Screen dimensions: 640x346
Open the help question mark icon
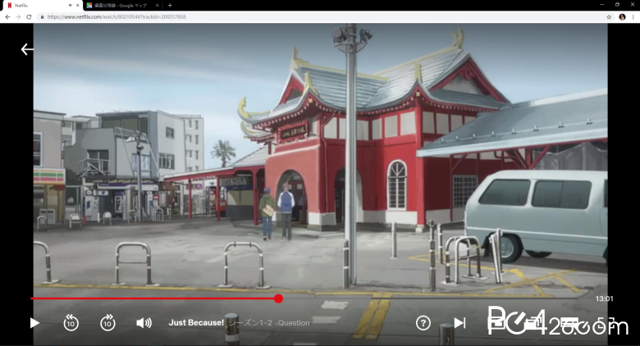point(423,323)
